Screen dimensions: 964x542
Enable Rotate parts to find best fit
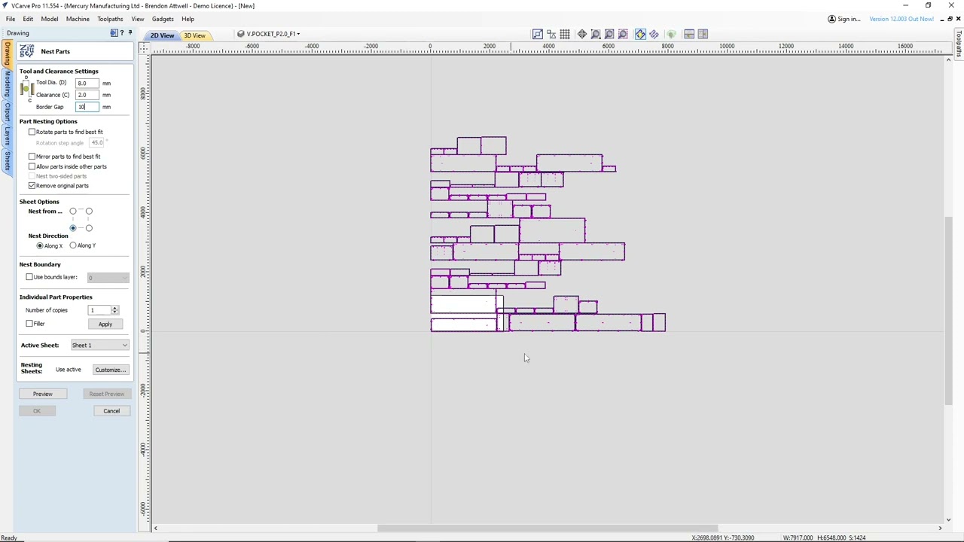32,132
